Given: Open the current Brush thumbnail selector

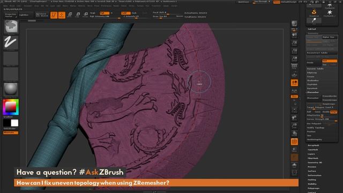Looking at the screenshot, I should pos(11,27).
